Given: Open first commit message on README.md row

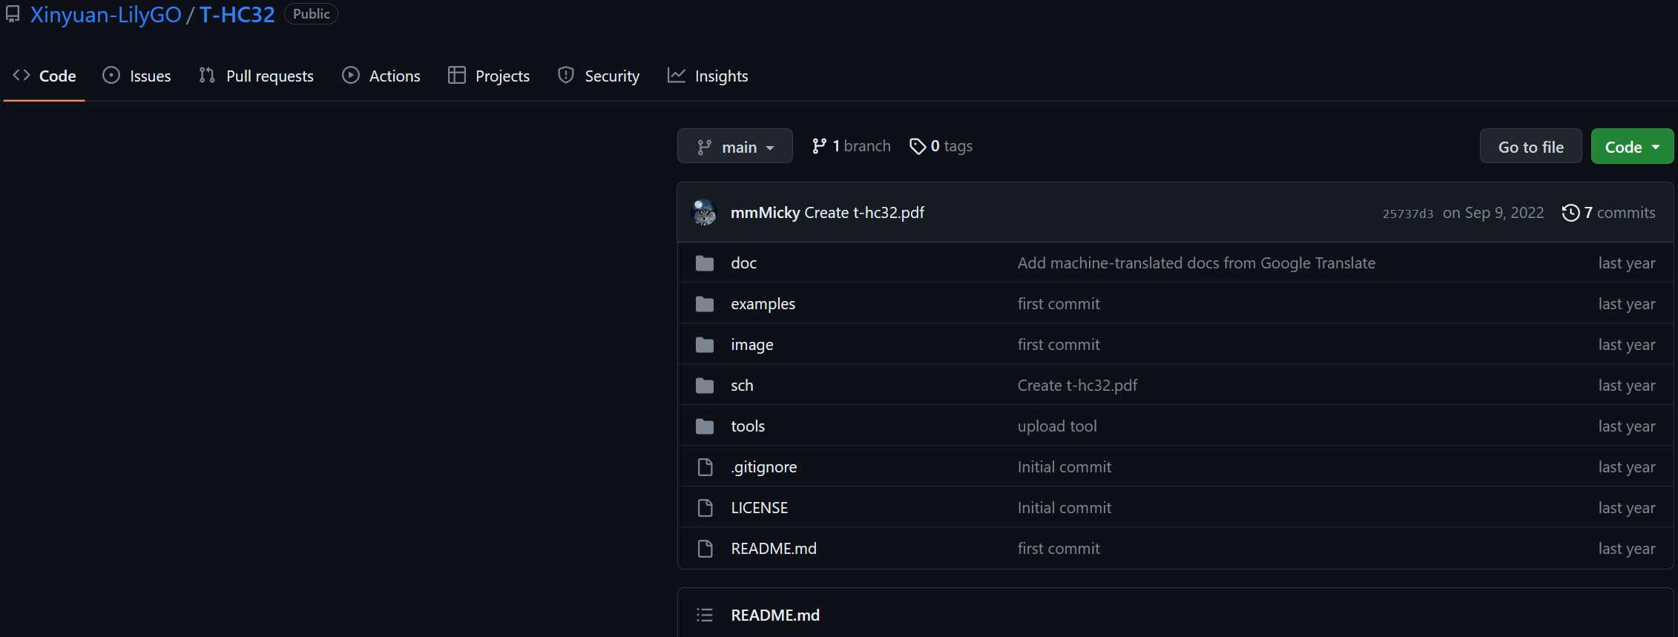Looking at the screenshot, I should [x=1059, y=549].
